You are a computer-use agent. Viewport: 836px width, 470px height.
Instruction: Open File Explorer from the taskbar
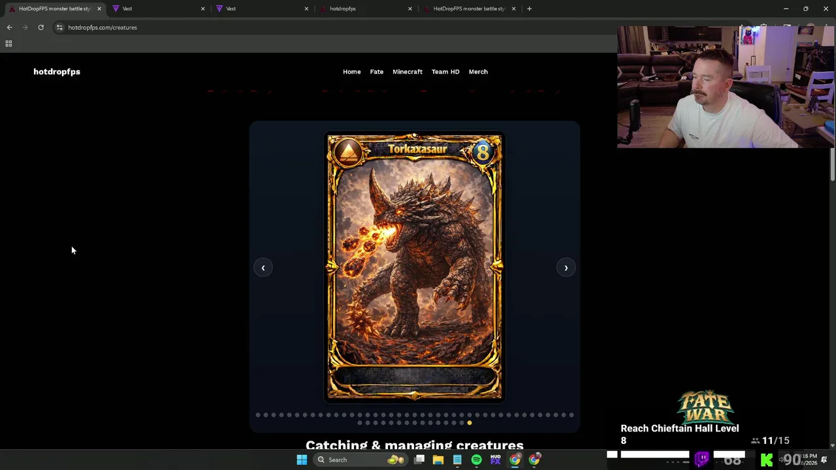[438, 460]
